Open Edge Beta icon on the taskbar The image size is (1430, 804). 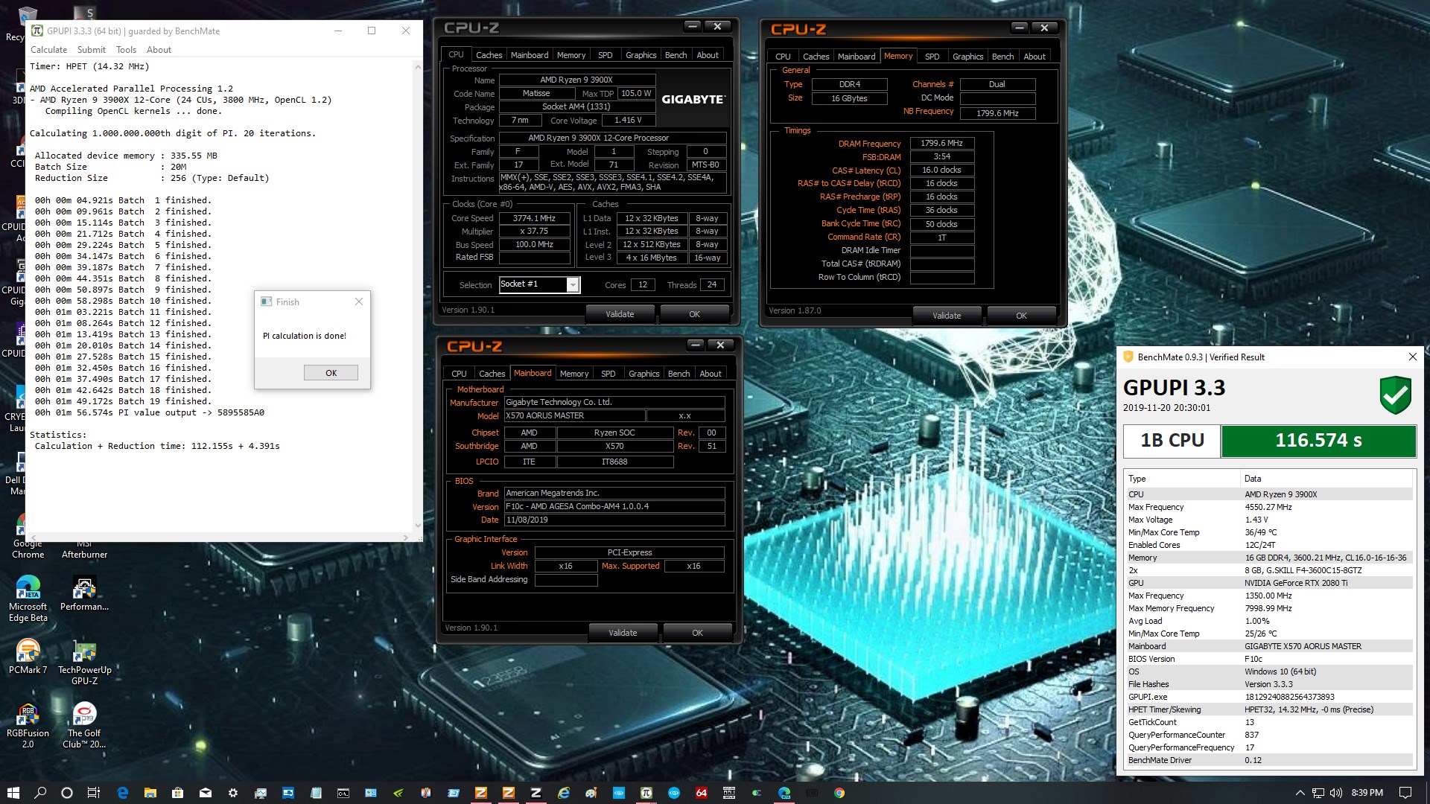pyautogui.click(x=784, y=793)
